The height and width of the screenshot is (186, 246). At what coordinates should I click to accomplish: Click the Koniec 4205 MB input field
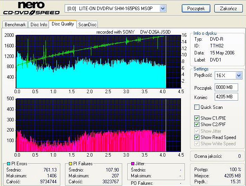[x=226, y=97]
